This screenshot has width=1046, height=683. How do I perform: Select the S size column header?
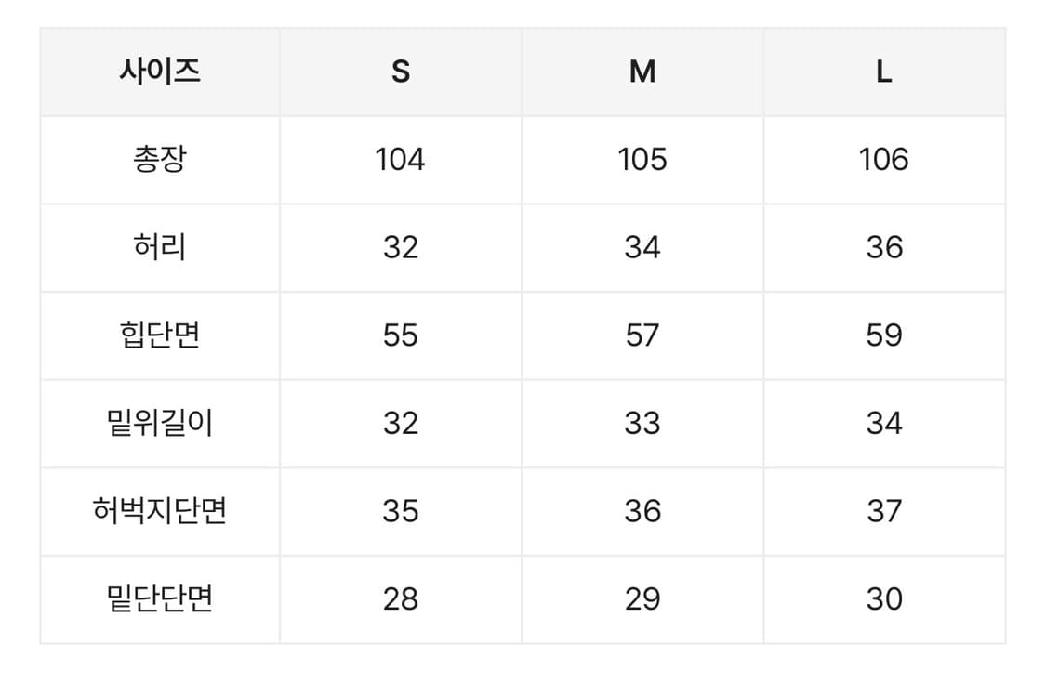tap(401, 72)
